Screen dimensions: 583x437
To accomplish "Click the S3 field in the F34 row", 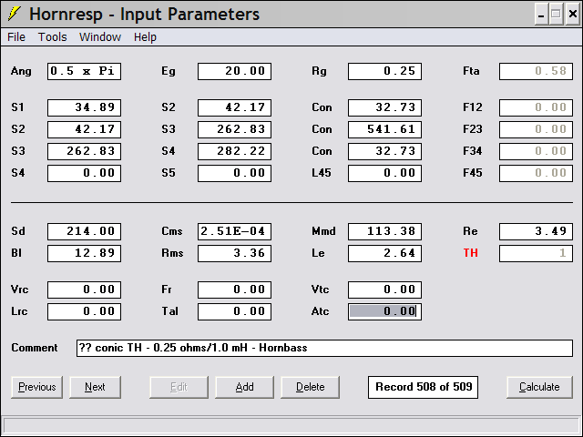I will (84, 152).
